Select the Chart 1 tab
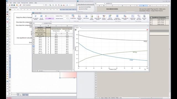This screenshot has height=99, width=177. 77,28
